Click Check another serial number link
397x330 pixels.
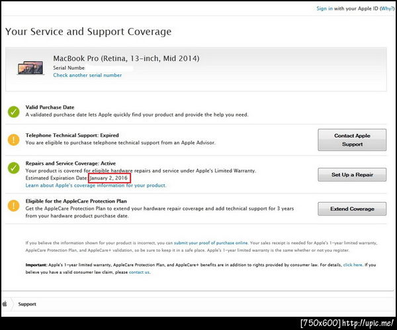pyautogui.click(x=87, y=75)
